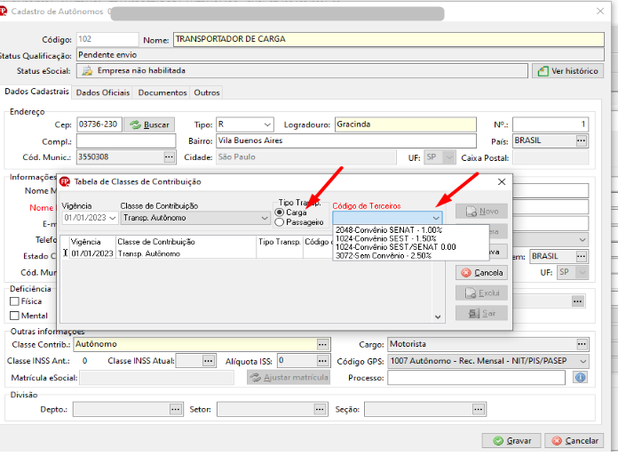Click the Cep input field
Viewport: 618px width, 457px height.
[x=99, y=124]
